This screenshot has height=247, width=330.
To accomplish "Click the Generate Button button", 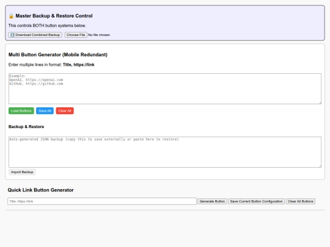I will coord(212,201).
